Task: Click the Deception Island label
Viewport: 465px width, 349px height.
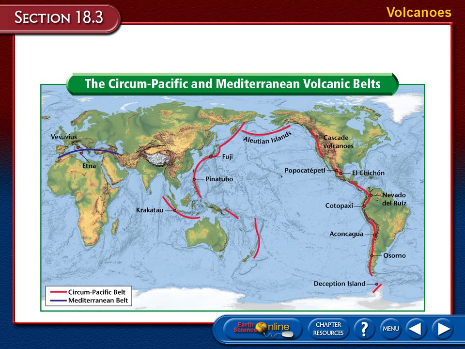Action: 340,284
